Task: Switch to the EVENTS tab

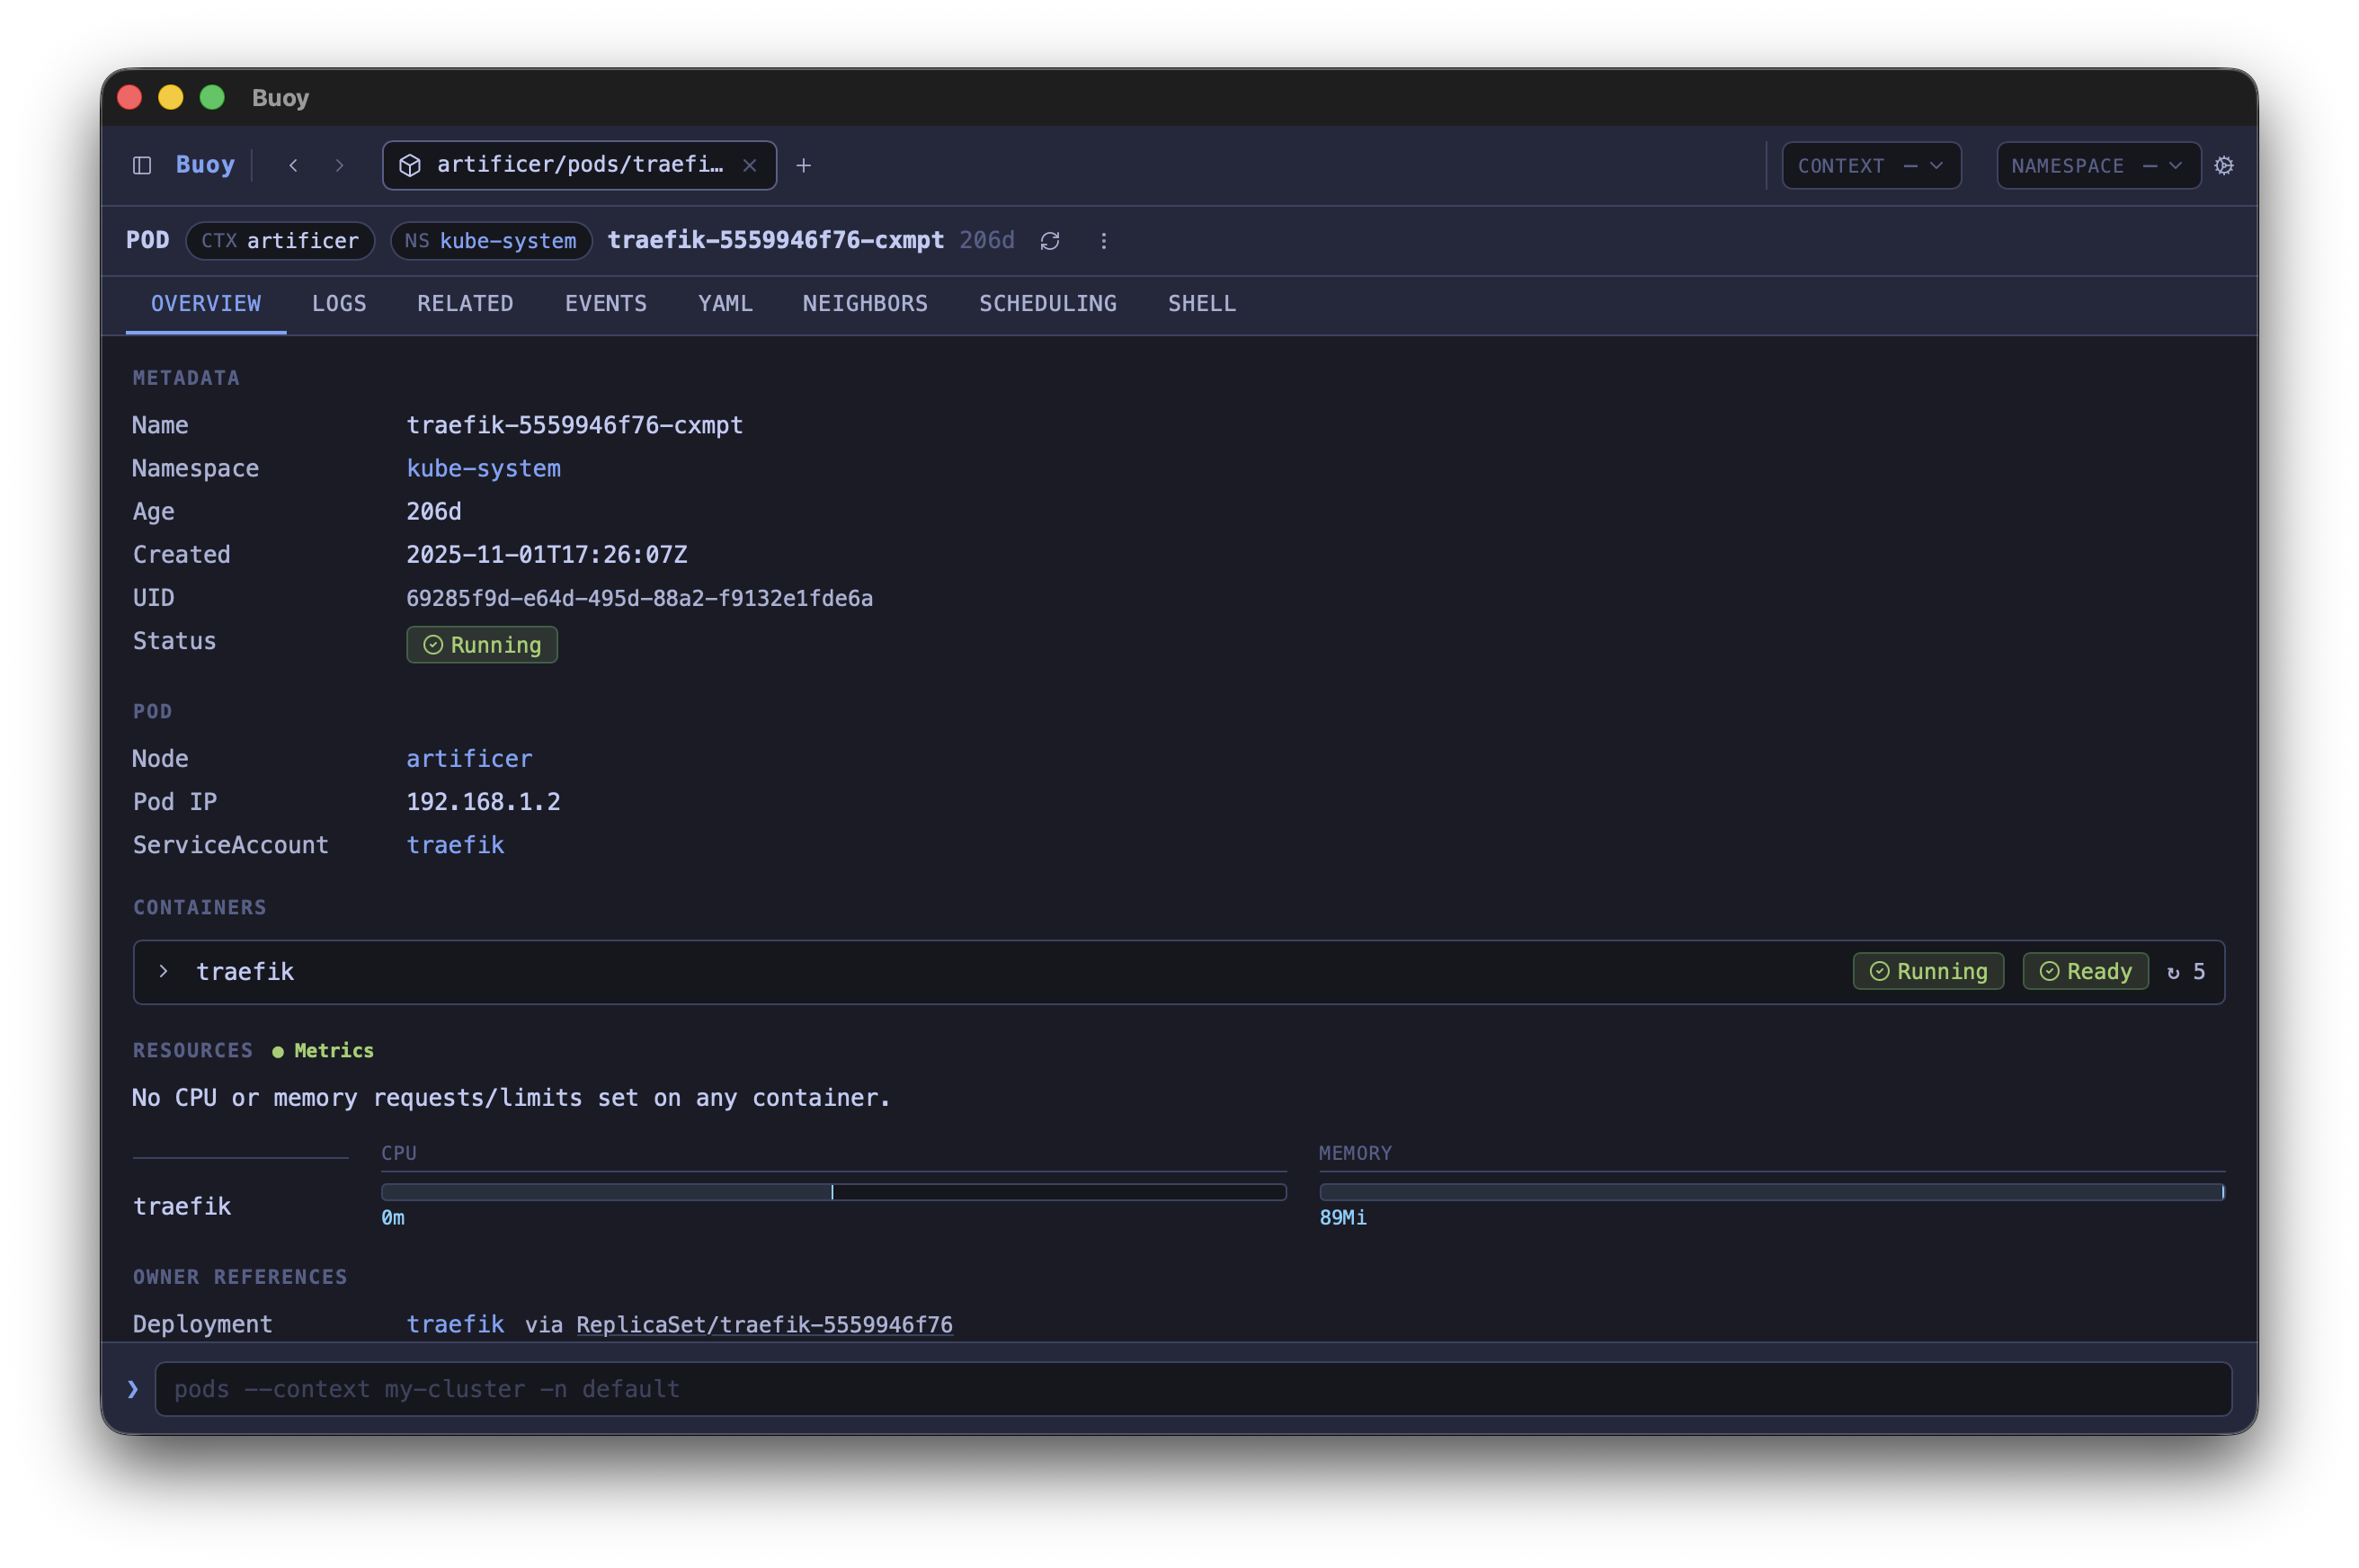Action: tap(606, 303)
